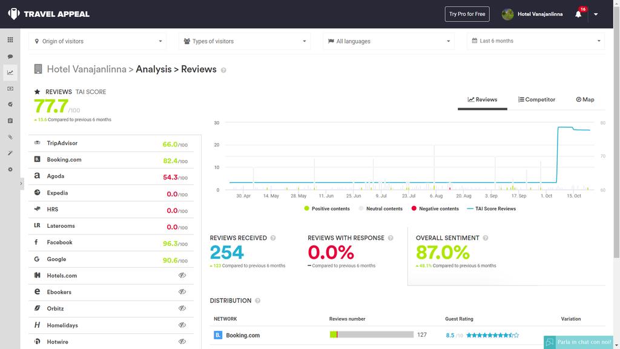Switch to the Map tab
620x349 pixels.
click(x=585, y=100)
